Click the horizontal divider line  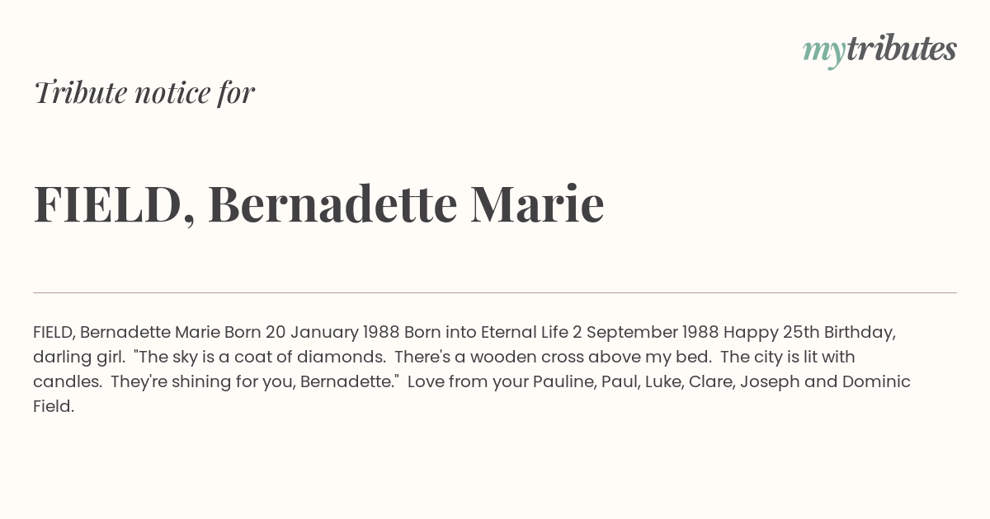click(x=495, y=292)
